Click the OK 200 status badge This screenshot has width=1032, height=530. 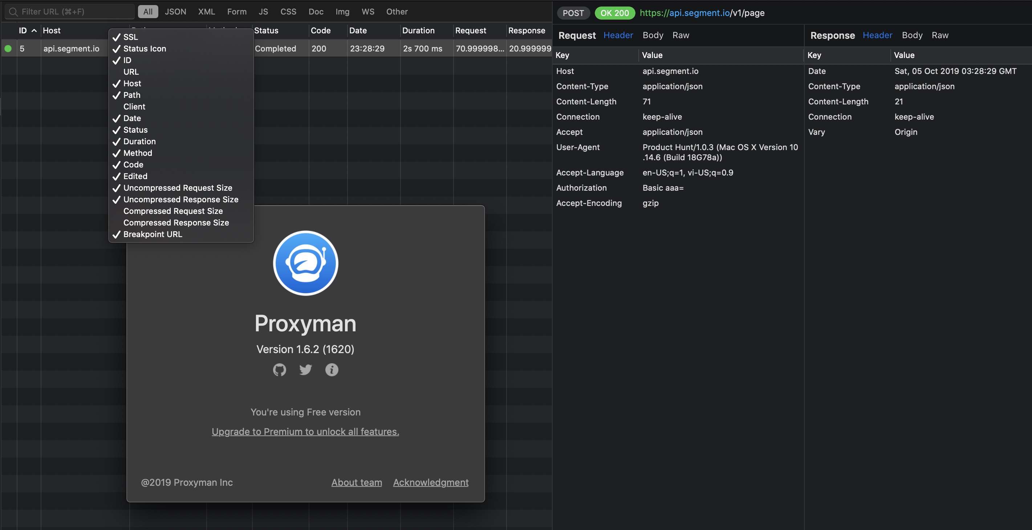point(614,13)
